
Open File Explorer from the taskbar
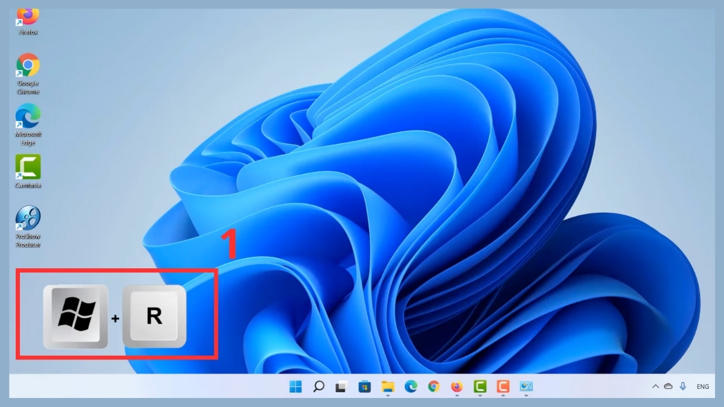coord(387,386)
